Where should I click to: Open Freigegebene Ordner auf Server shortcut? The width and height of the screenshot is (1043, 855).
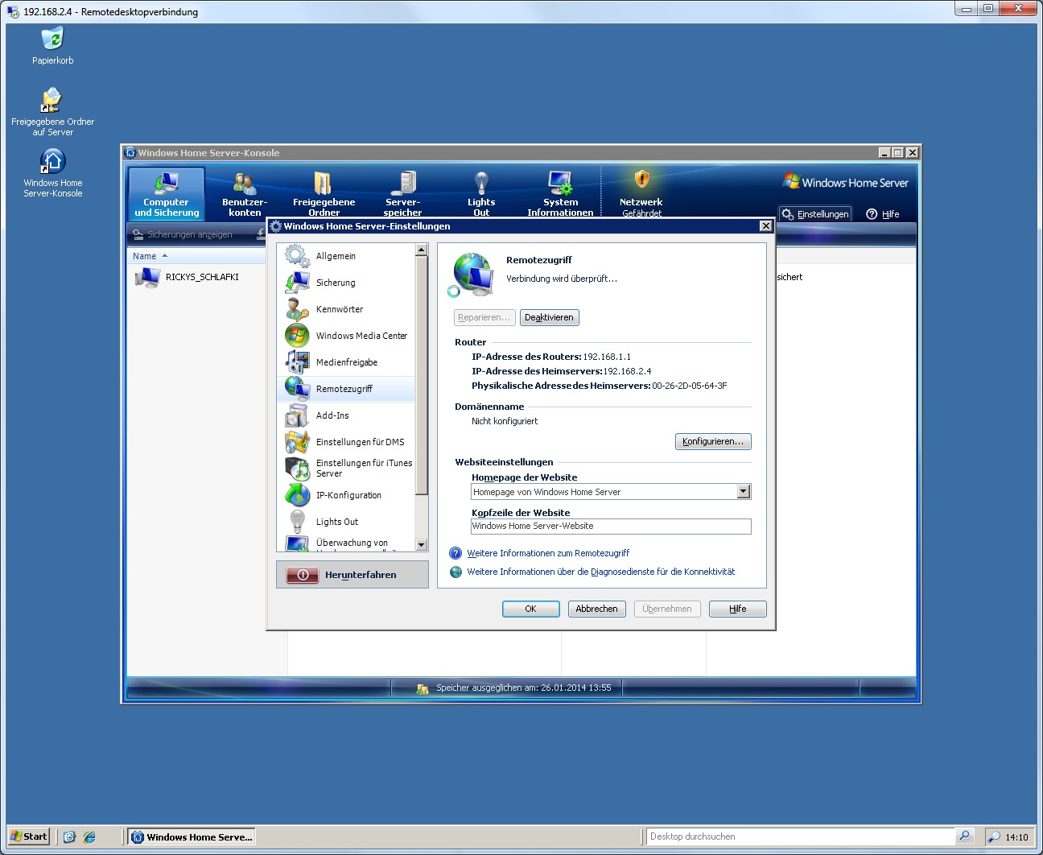pos(53,112)
